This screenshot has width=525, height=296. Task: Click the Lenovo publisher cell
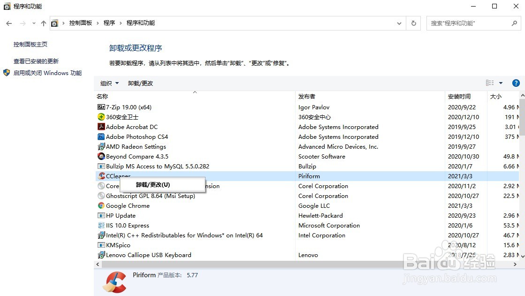pyautogui.click(x=308, y=255)
